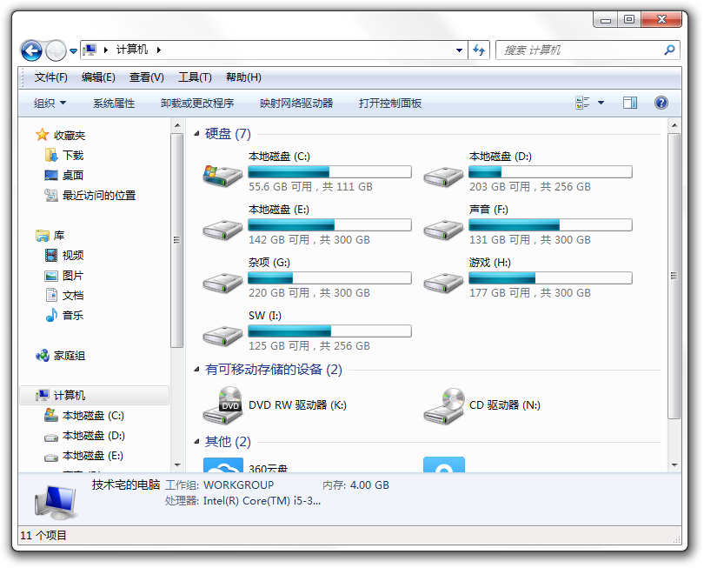Image resolution: width=704 pixels, height=568 pixels.
Task: Collapse the 硬盘 (7) group
Action: [x=198, y=135]
